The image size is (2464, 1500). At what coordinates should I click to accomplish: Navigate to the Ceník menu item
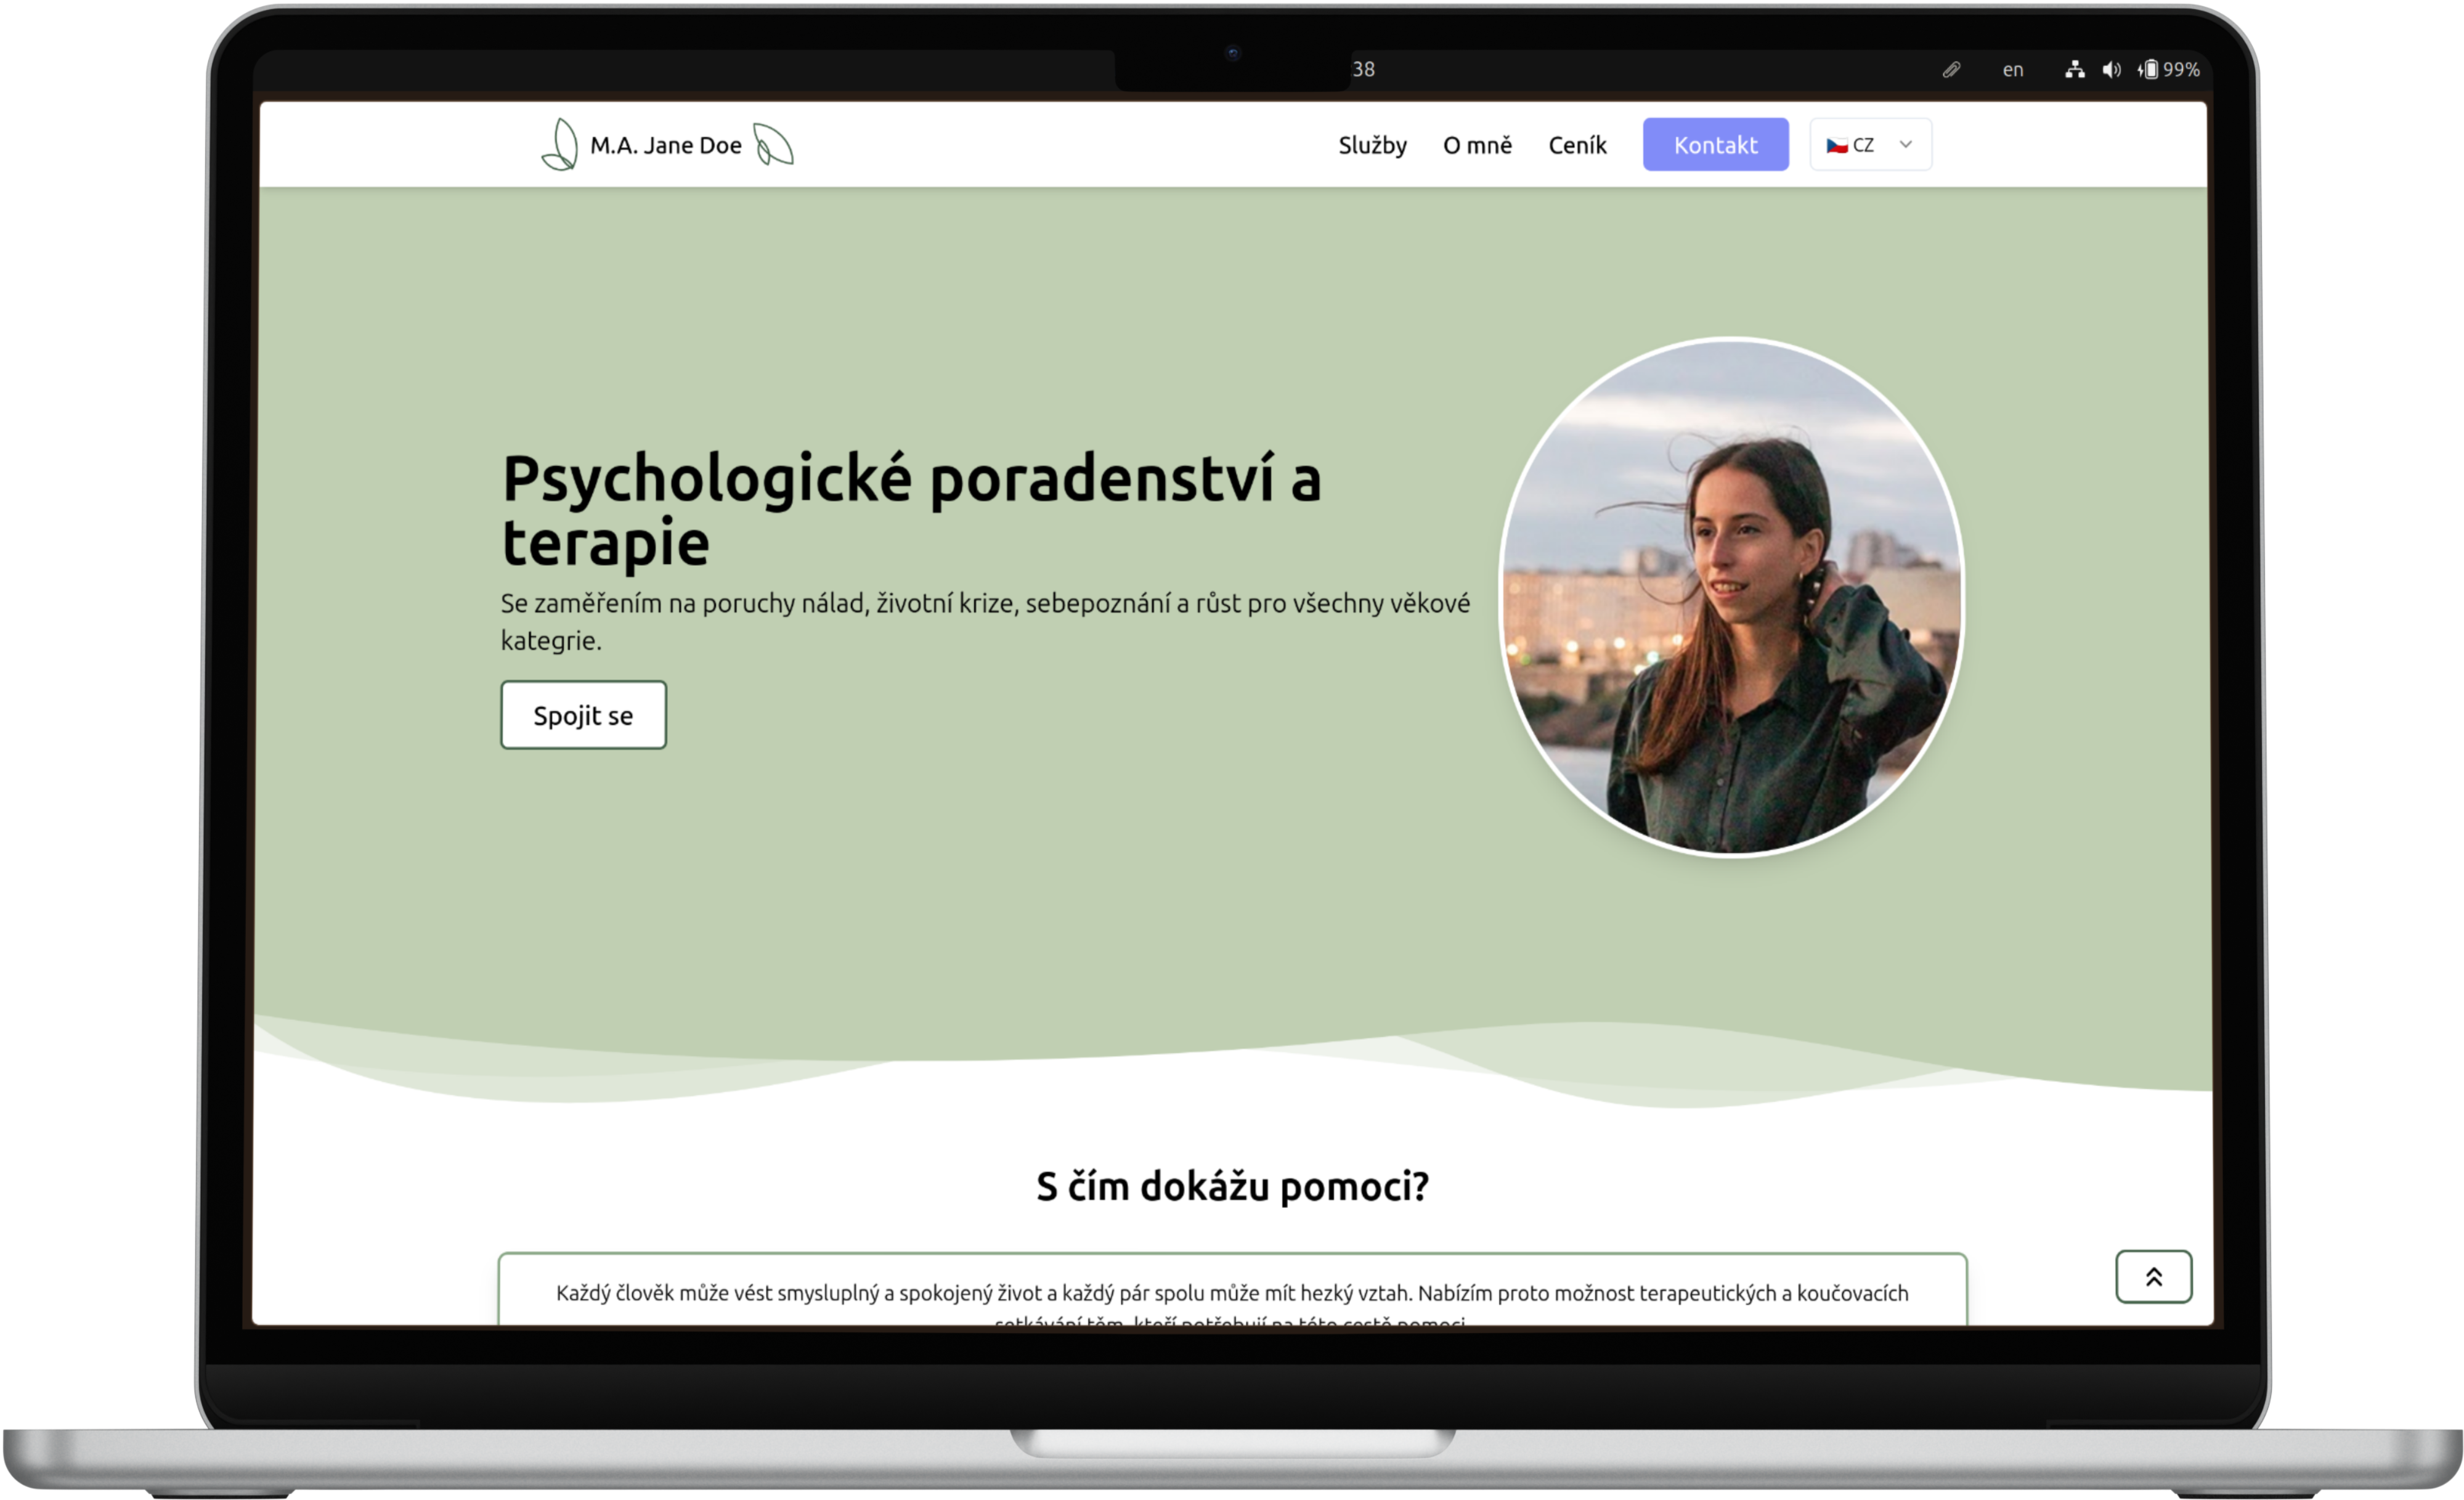[1577, 145]
